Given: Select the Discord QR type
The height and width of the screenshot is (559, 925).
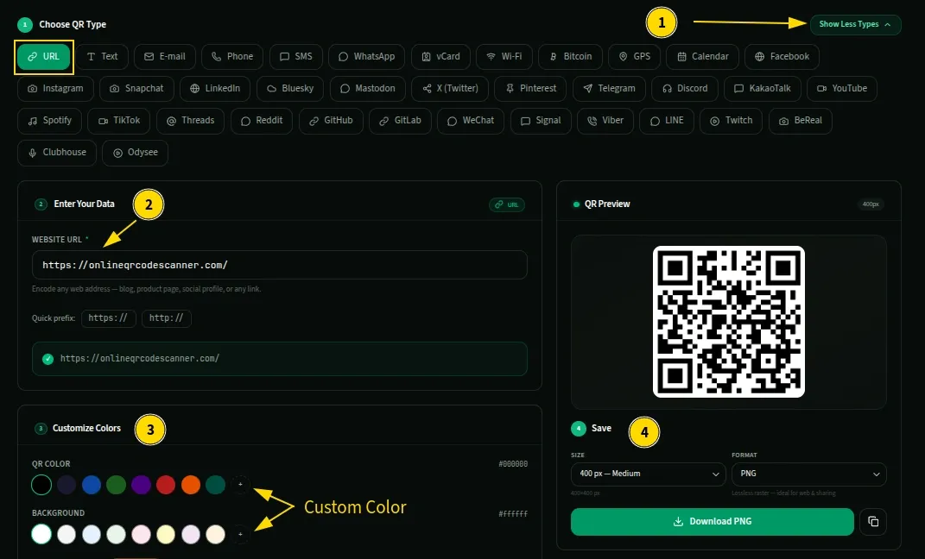Looking at the screenshot, I should click(x=684, y=88).
